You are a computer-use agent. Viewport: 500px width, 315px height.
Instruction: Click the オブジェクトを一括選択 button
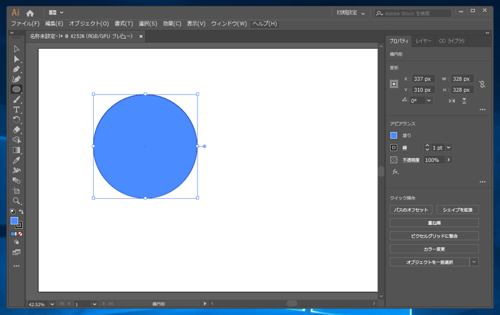click(x=429, y=262)
